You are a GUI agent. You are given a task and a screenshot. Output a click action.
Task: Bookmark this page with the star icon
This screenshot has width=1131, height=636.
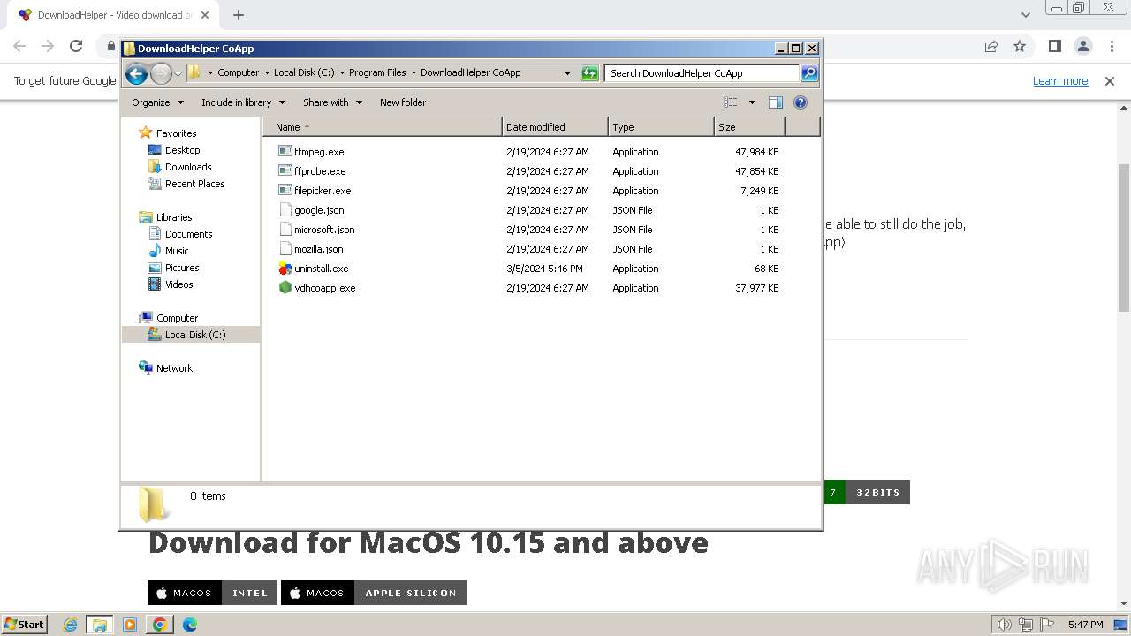(x=1020, y=47)
